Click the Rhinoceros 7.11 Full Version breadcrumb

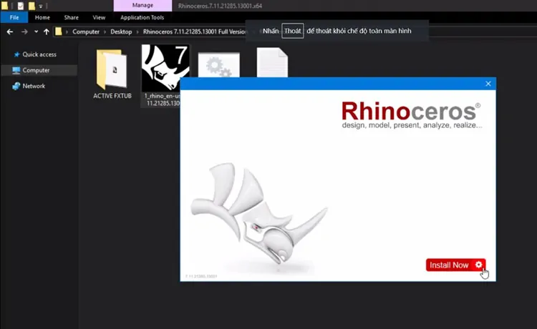pos(194,31)
